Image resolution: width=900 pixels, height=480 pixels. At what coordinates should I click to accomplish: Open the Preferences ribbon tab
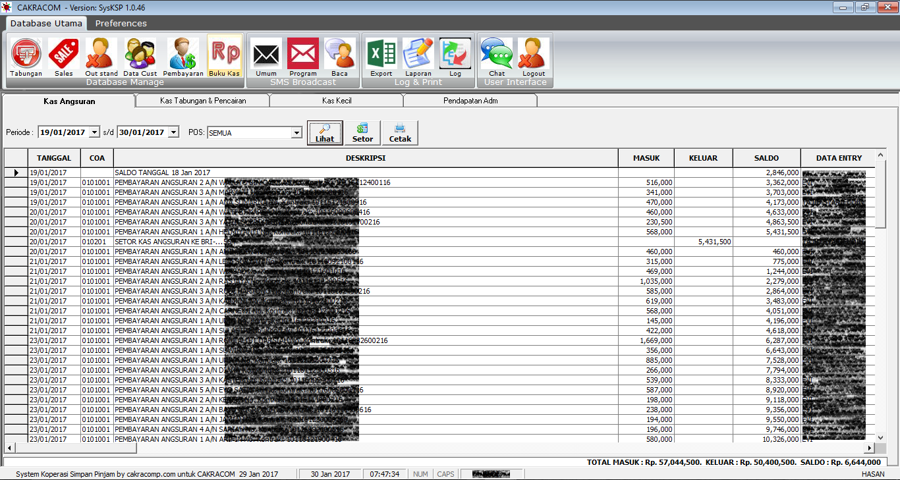click(121, 23)
